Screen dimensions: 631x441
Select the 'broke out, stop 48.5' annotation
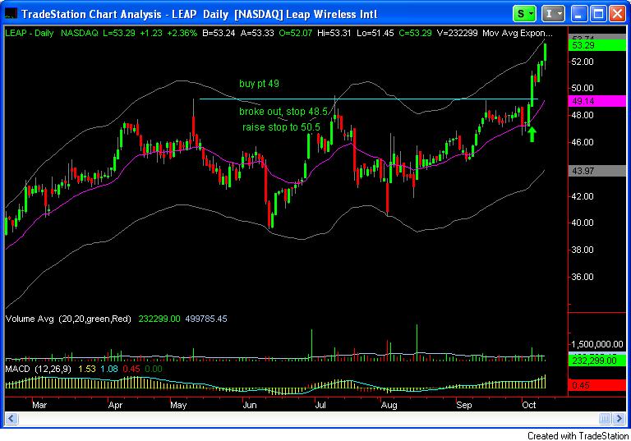pyautogui.click(x=283, y=112)
